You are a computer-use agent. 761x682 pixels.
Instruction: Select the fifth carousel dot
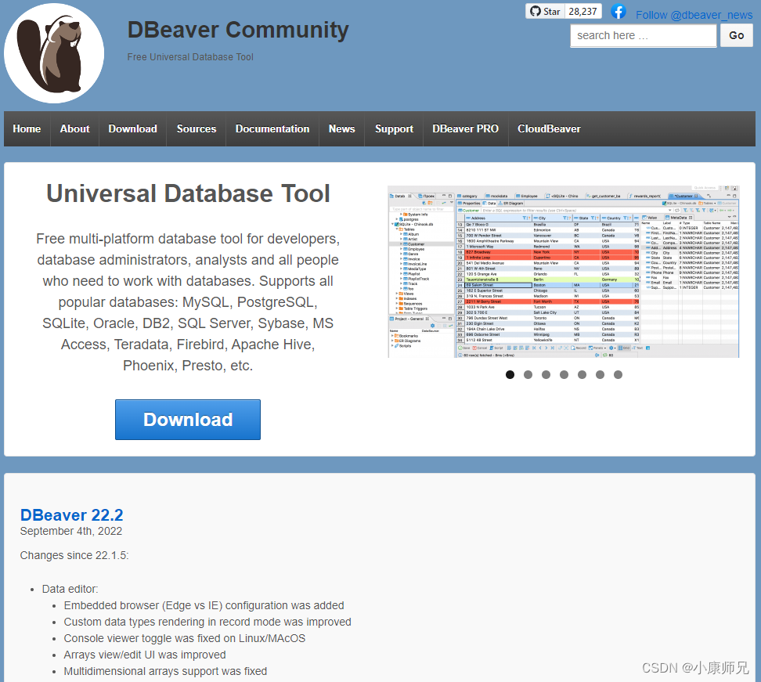(582, 374)
